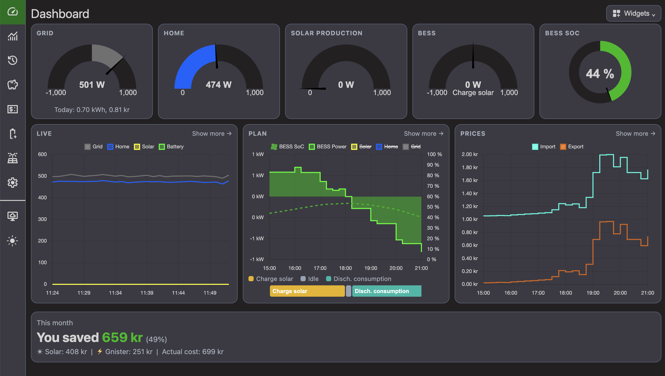Image resolution: width=665 pixels, height=376 pixels.
Task: Click the HOME gauge showing 474 W
Action: [x=219, y=69]
